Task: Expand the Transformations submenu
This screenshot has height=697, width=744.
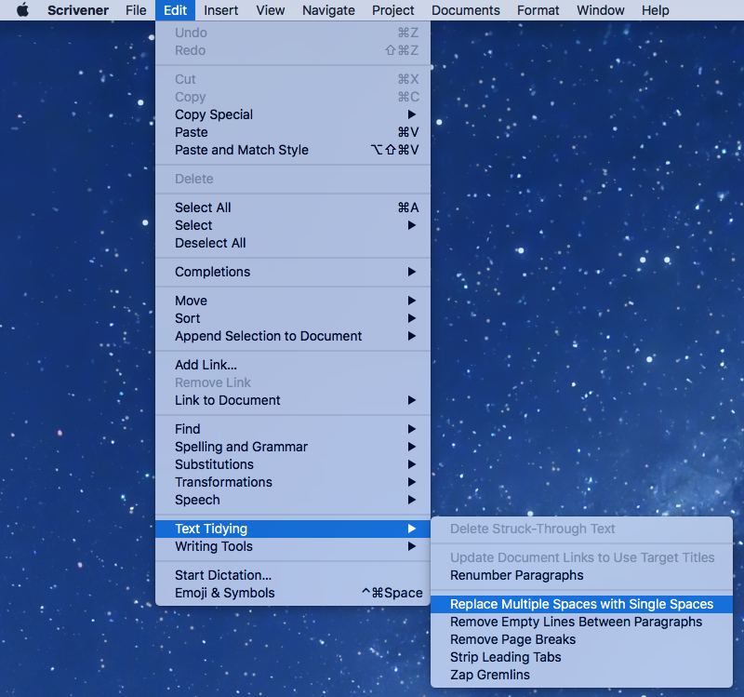Action: coord(293,482)
